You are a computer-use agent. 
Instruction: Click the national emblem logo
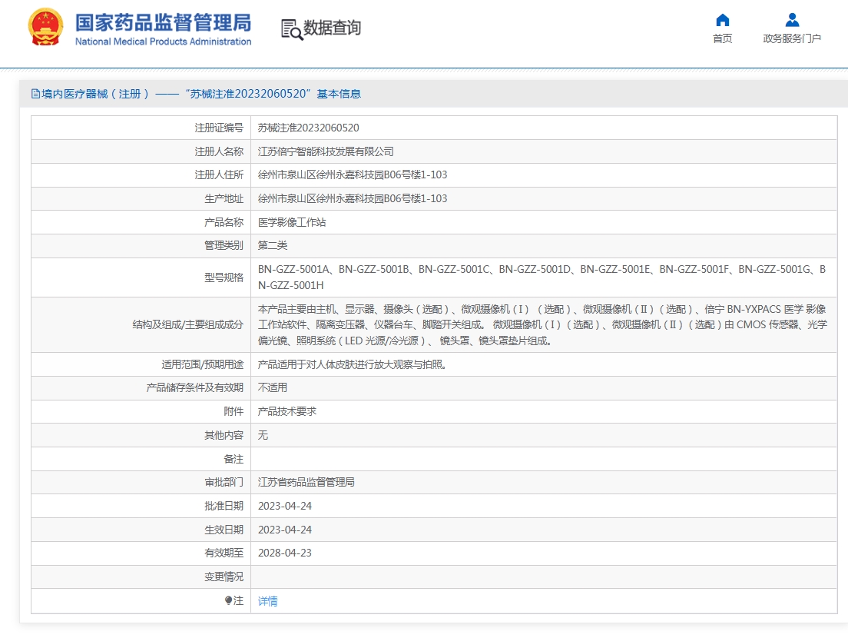[x=45, y=27]
